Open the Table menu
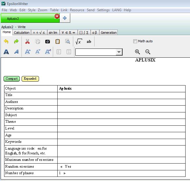The height and width of the screenshot is (181, 190). tap(54, 10)
